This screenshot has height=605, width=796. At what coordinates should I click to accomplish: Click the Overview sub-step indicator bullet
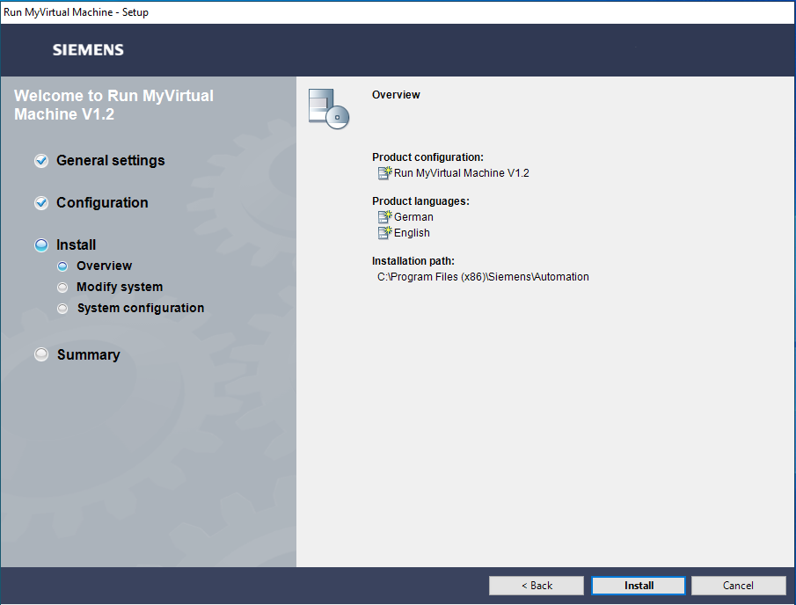click(x=62, y=266)
